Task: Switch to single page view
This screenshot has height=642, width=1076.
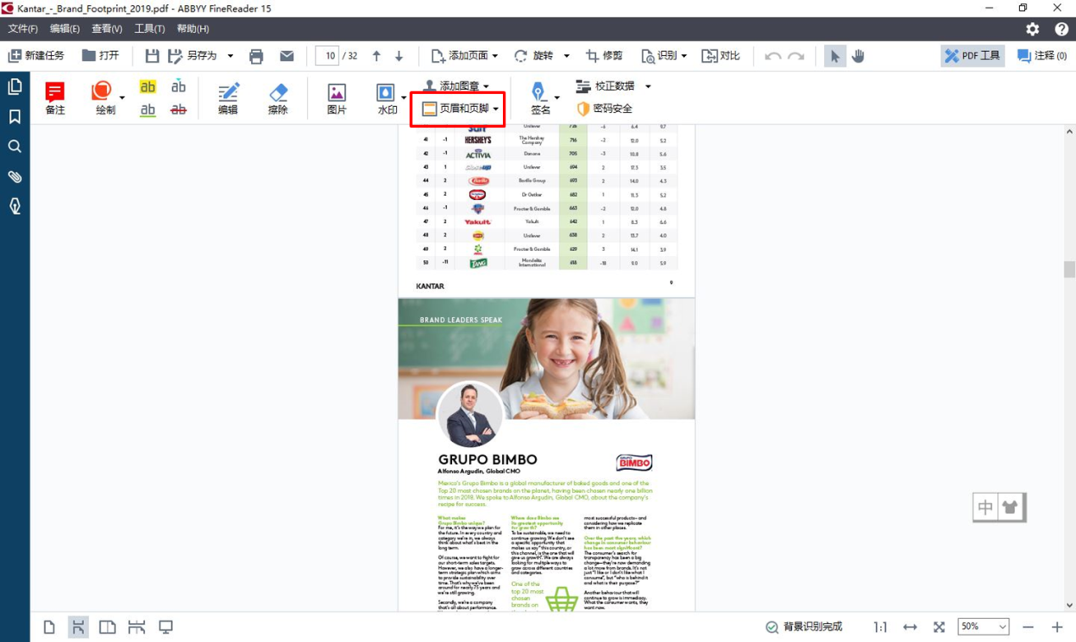Action: click(x=49, y=627)
